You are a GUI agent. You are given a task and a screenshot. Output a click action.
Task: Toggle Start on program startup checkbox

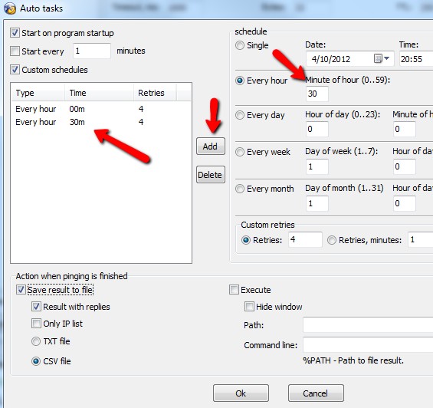click(15, 33)
